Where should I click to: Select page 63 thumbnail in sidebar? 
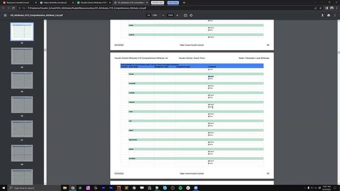[22, 32]
